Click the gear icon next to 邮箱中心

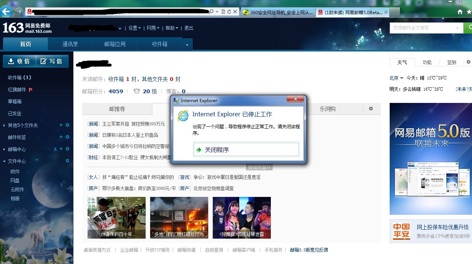tap(67, 149)
